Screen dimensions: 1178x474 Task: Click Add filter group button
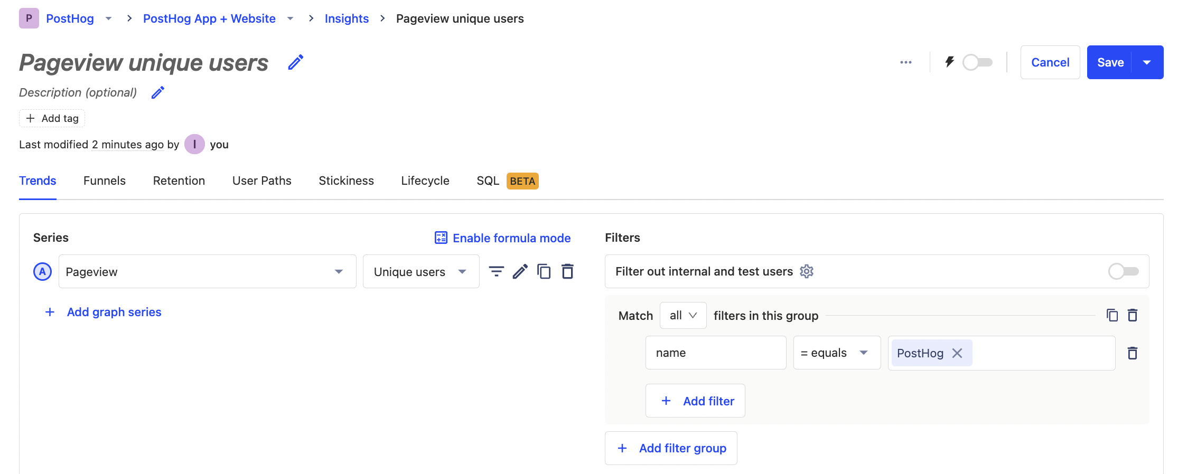(x=671, y=448)
